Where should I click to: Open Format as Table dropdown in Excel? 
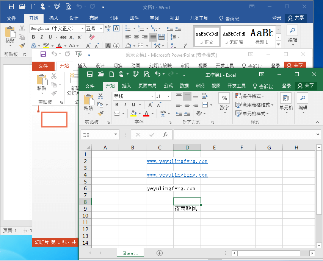click(254, 105)
